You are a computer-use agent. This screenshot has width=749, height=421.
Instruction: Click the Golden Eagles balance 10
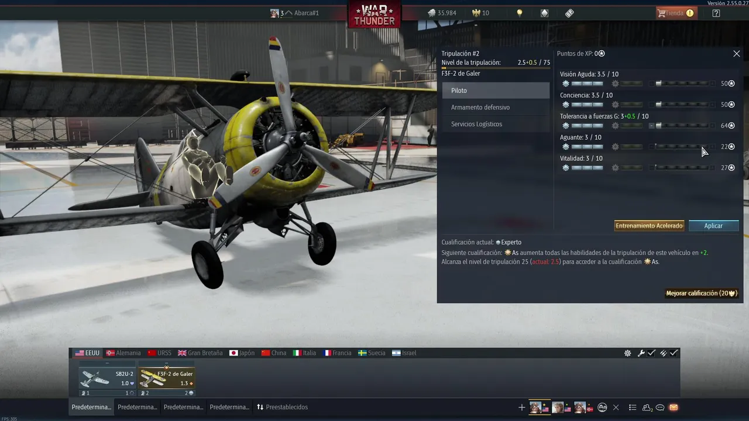tap(481, 13)
